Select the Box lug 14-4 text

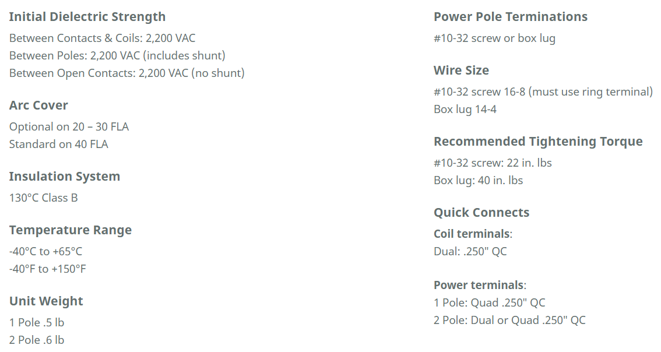pos(465,110)
